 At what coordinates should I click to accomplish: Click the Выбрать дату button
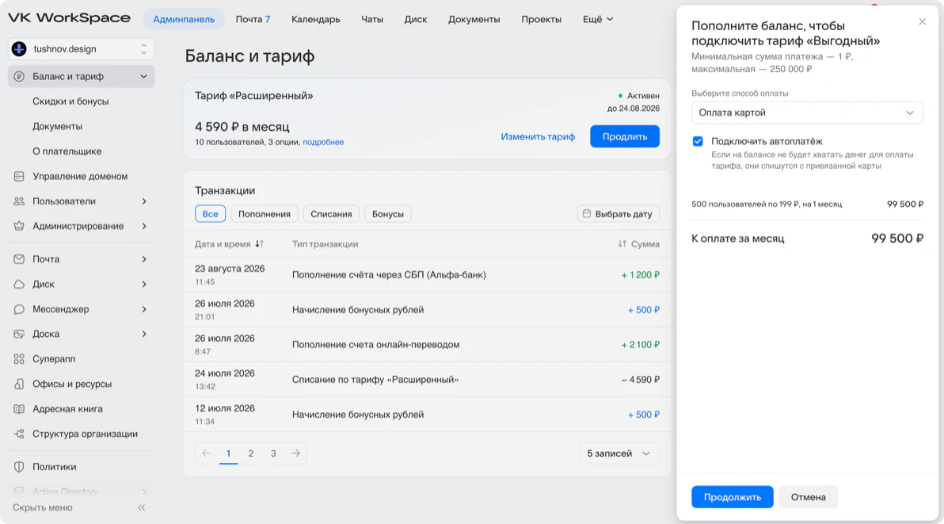point(619,214)
